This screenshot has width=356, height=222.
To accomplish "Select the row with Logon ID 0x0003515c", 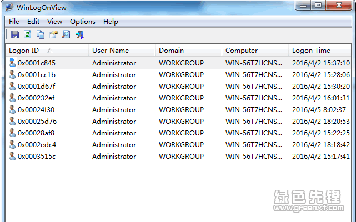I will 178,156.
